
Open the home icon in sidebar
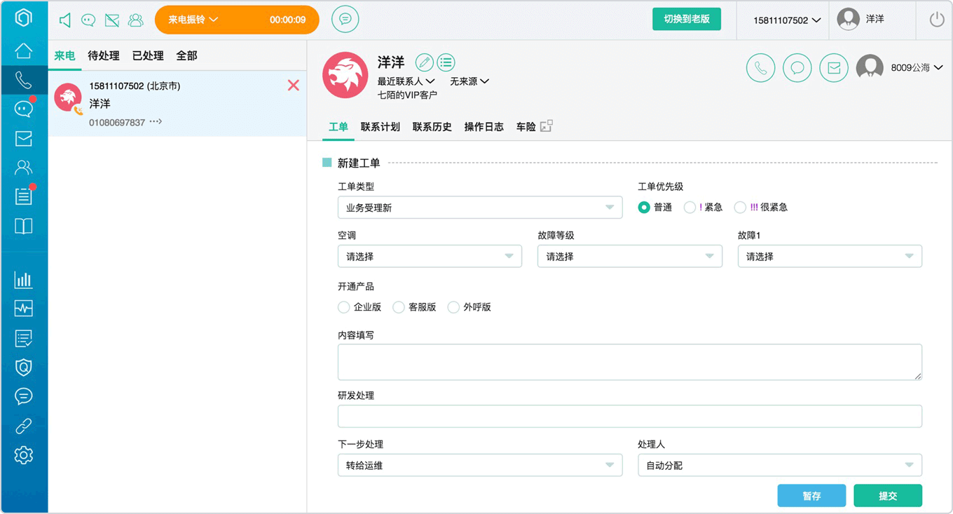pyautogui.click(x=24, y=50)
